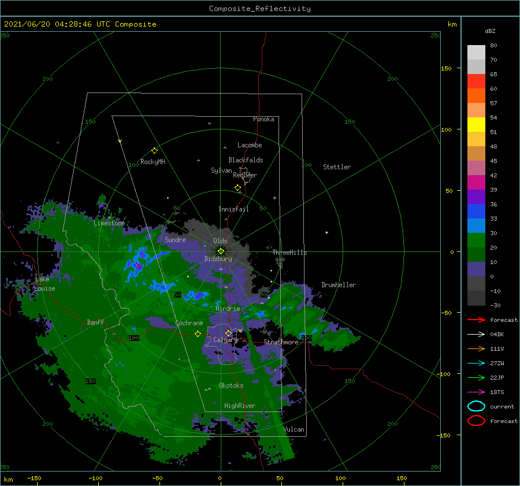Click the cyan current ellipse icon
This screenshot has width=520, height=486.
(476, 406)
